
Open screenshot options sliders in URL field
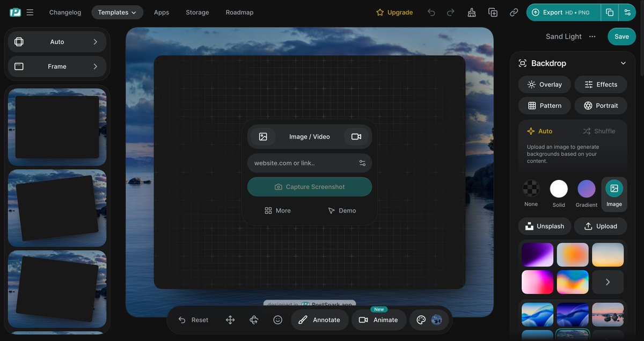coord(362,163)
